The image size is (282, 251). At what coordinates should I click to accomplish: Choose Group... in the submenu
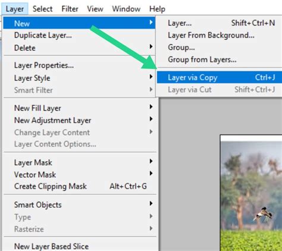pos(220,47)
